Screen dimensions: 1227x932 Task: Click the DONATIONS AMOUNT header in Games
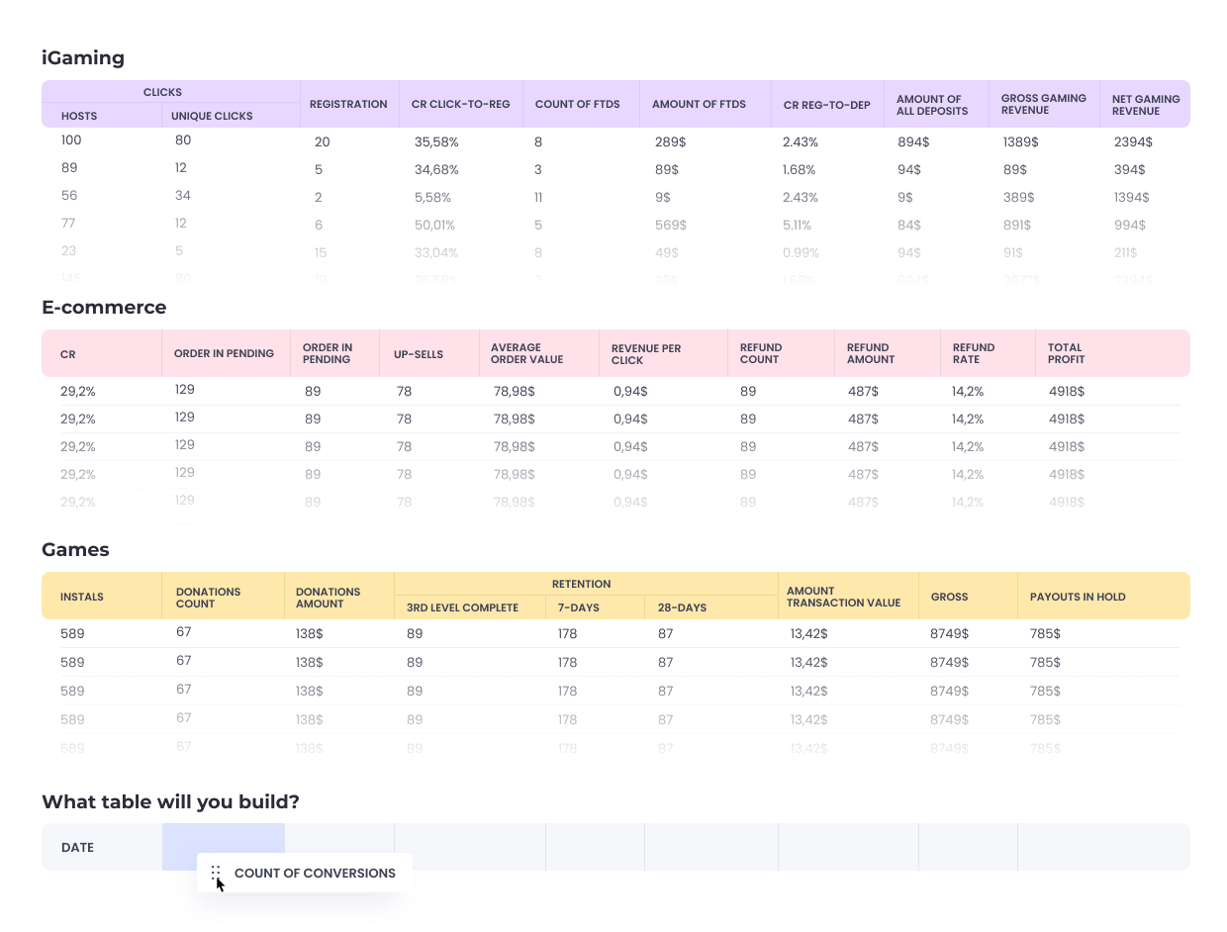tap(328, 598)
